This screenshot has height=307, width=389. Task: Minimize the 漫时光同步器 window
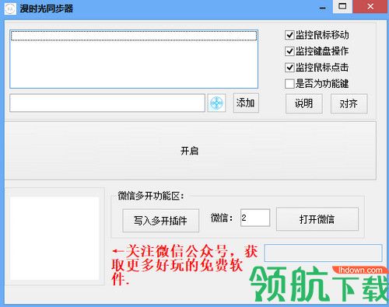[322, 8]
